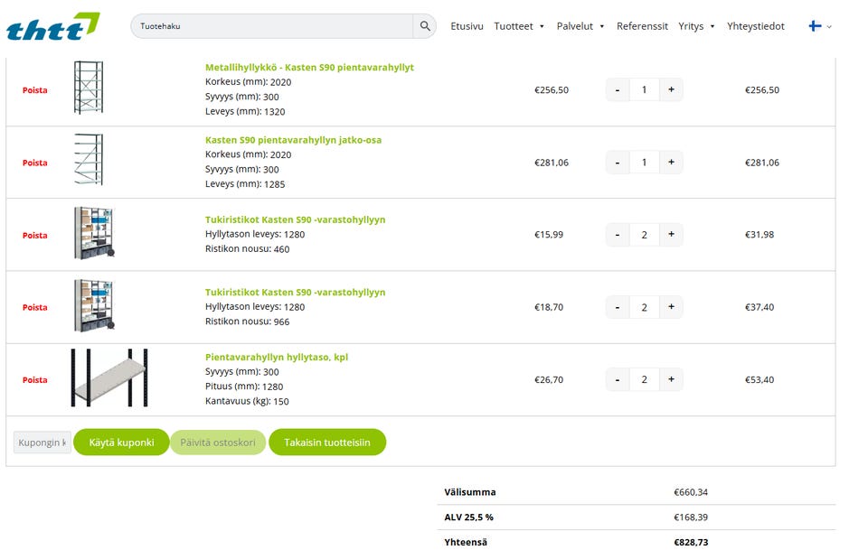Decrease quantity of hyllytaso item
Image resolution: width=868 pixels, height=550 pixels.
coord(618,379)
